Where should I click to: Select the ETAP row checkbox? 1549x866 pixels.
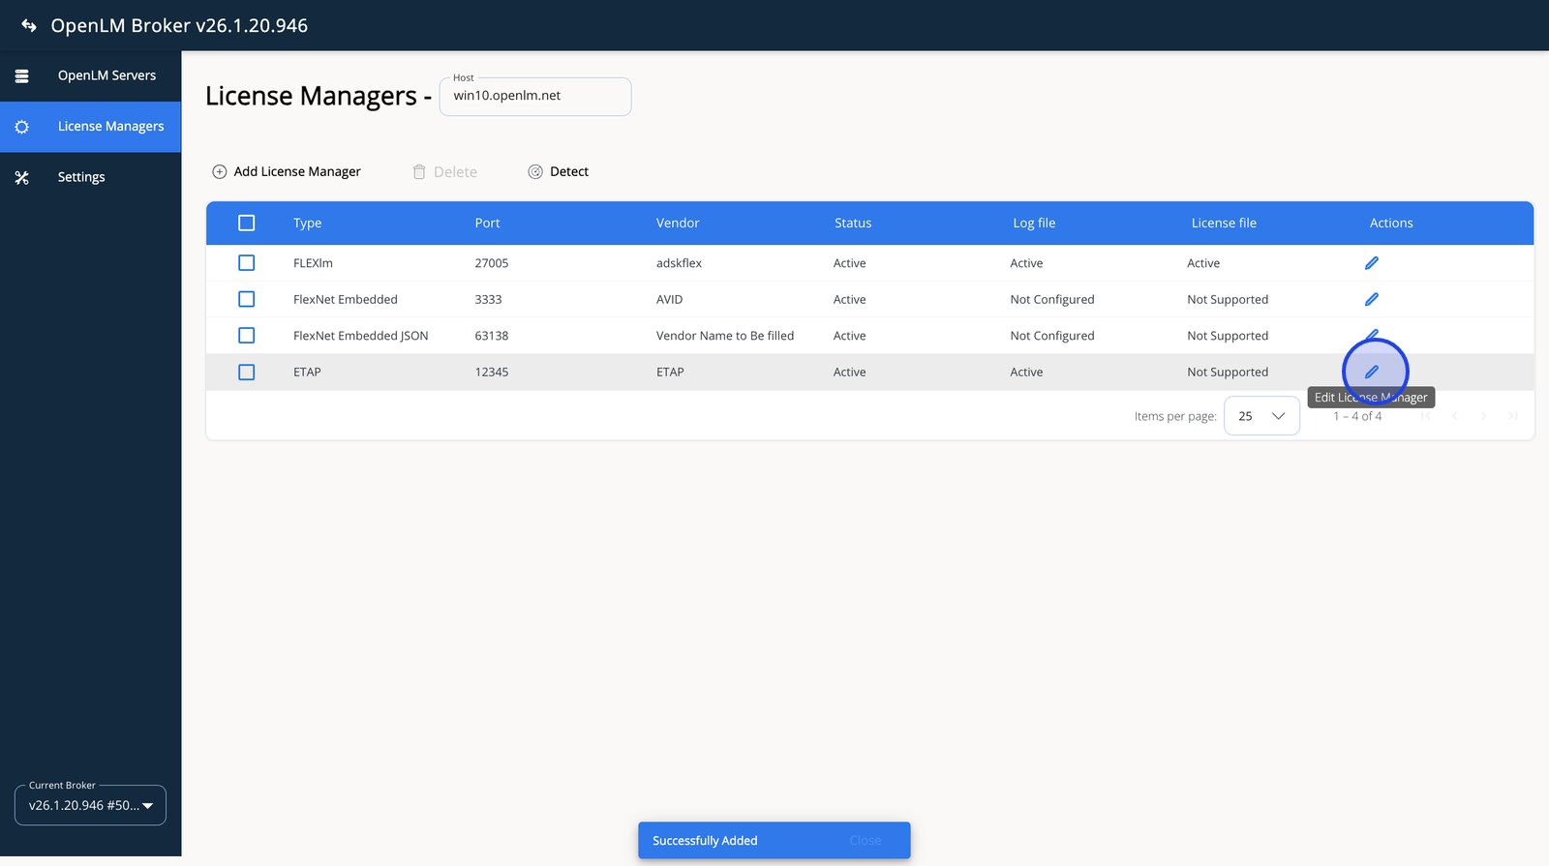pyautogui.click(x=247, y=373)
